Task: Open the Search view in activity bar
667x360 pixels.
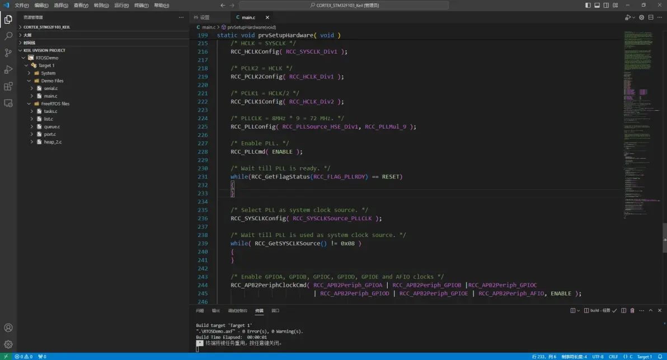Action: tap(8, 36)
